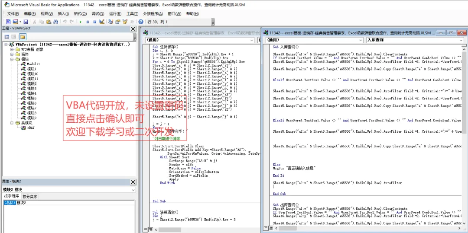Image resolution: width=468 pixels, height=233 pixels.
Task: Click the blue Help question mark icon
Action: tap(141, 22)
